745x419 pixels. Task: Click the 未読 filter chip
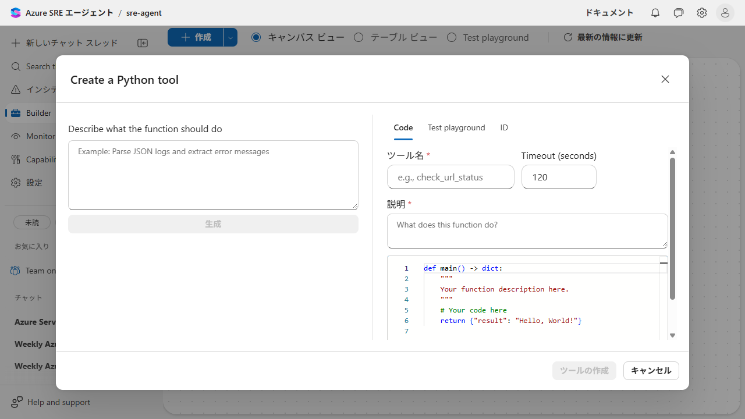point(32,222)
